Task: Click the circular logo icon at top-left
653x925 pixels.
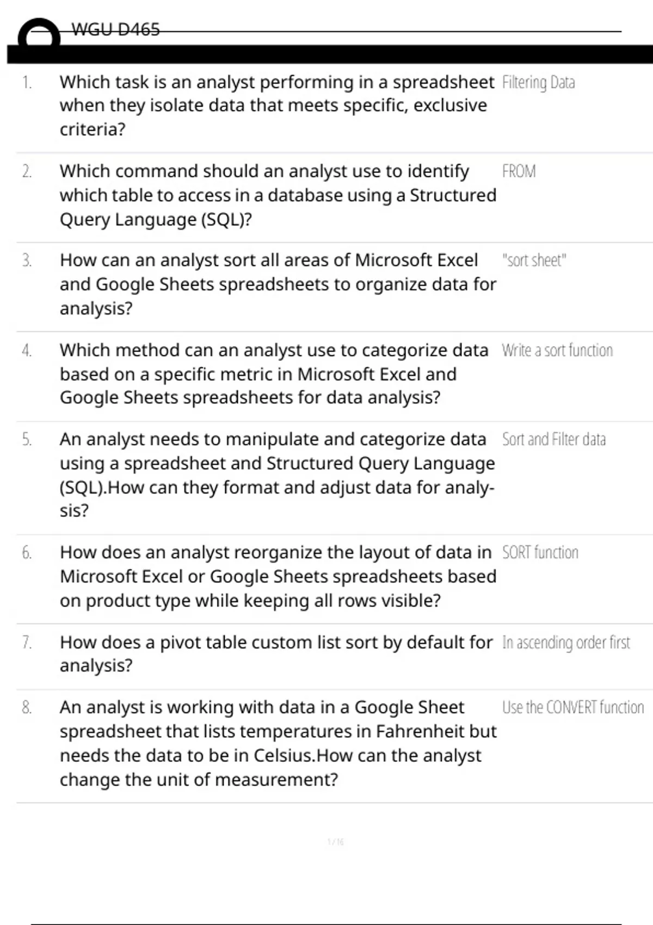Action: [39, 35]
